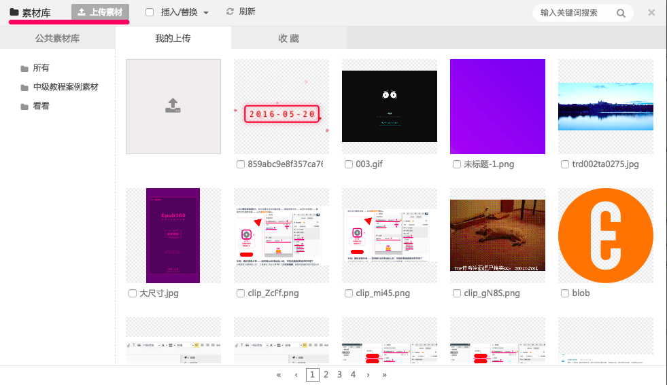
Task: Click the refresh icon in the toolbar
Action: coord(230,12)
